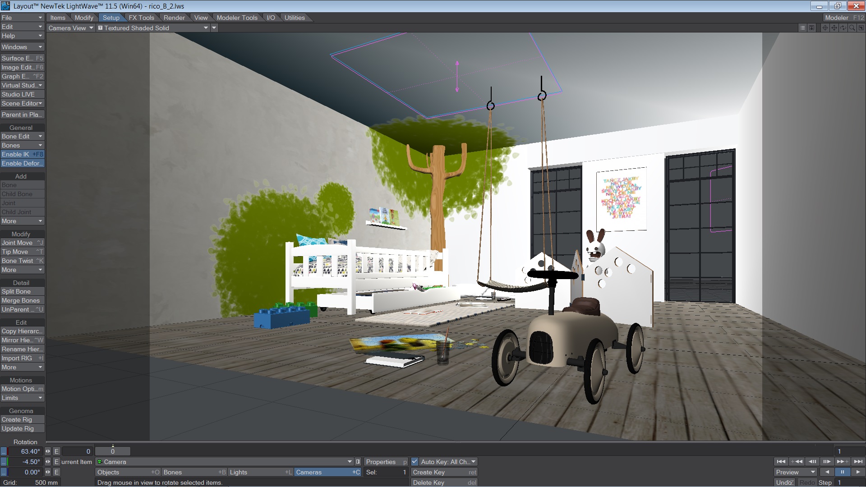Viewport: 866px width, 487px height.
Task: Click the viewport layout list icon
Action: [802, 28]
